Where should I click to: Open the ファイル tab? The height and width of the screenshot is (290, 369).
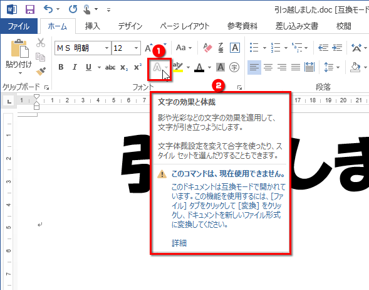point(19,26)
